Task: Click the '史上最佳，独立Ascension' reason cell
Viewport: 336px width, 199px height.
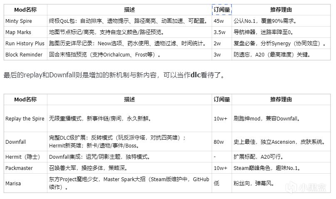Action: pyautogui.click(x=281, y=142)
